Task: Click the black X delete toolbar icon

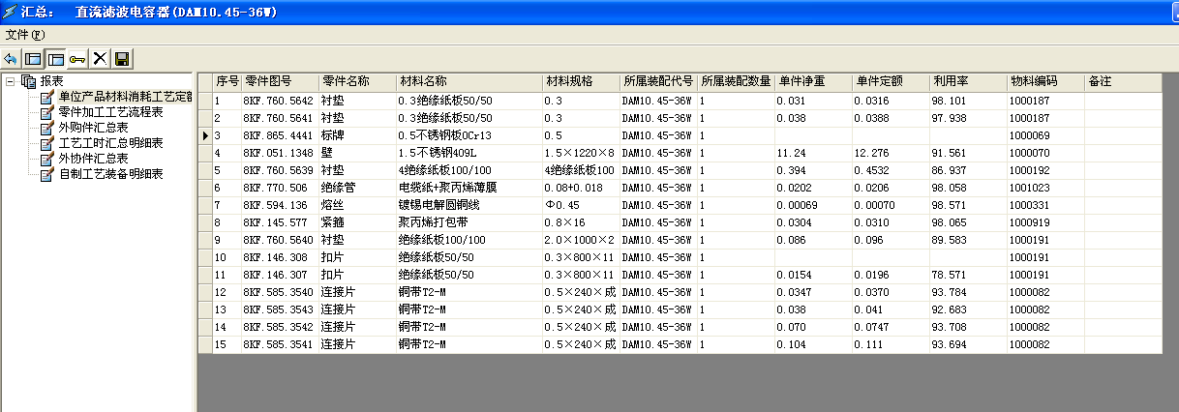Action: pos(100,59)
